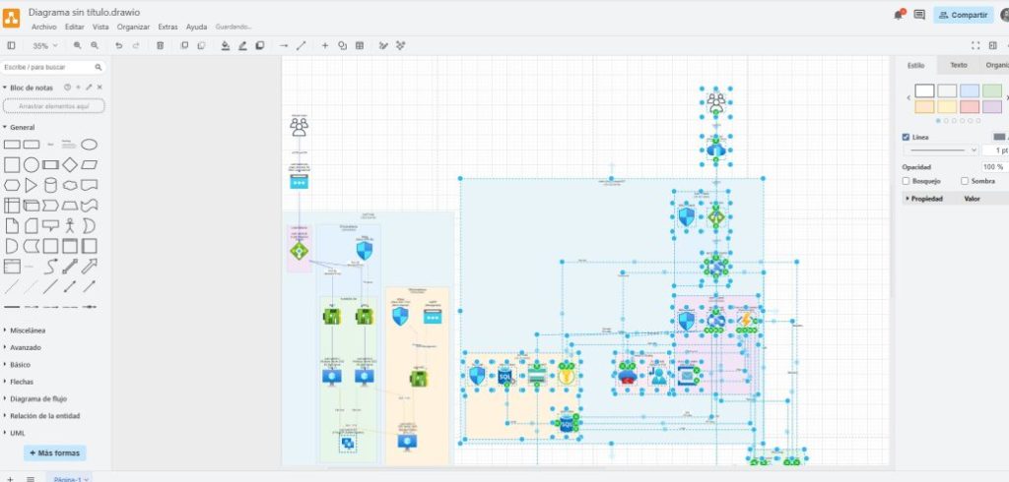Viewport: 1009px width, 482px height.
Task: Click the fill color bucket icon
Action: click(226, 45)
